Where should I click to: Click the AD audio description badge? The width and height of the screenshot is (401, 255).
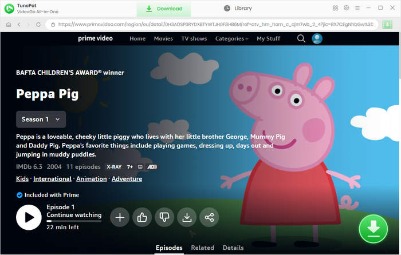coord(152,167)
